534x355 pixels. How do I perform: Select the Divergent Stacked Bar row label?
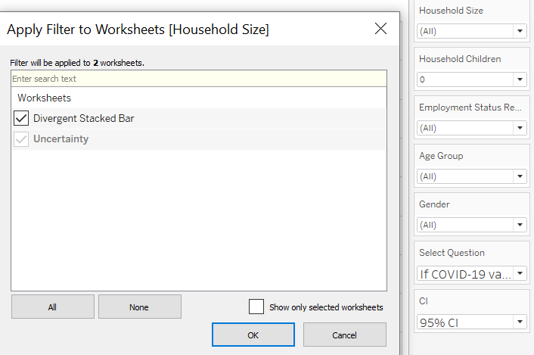(x=83, y=118)
